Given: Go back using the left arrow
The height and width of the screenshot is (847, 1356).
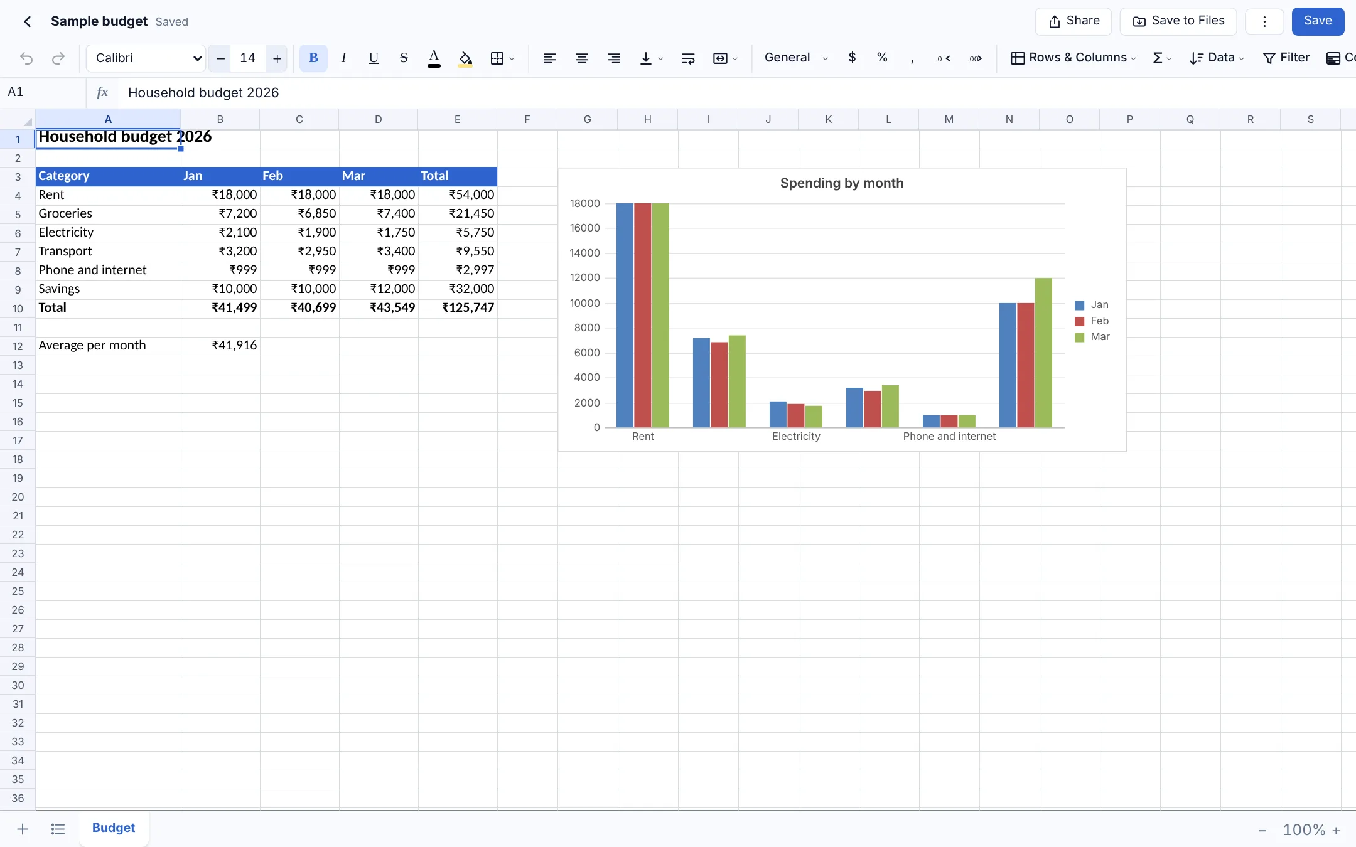Looking at the screenshot, I should [28, 21].
